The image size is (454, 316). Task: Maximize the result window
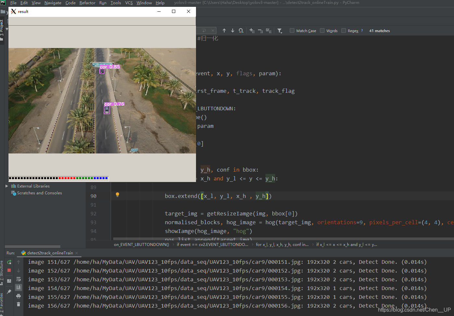click(174, 11)
